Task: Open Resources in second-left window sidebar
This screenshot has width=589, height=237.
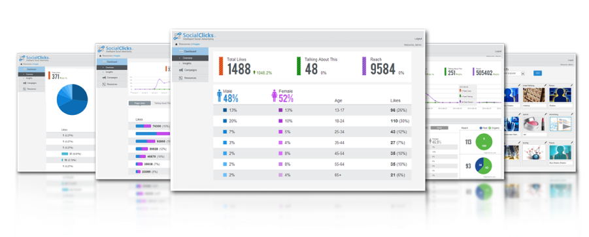Action: (x=112, y=84)
